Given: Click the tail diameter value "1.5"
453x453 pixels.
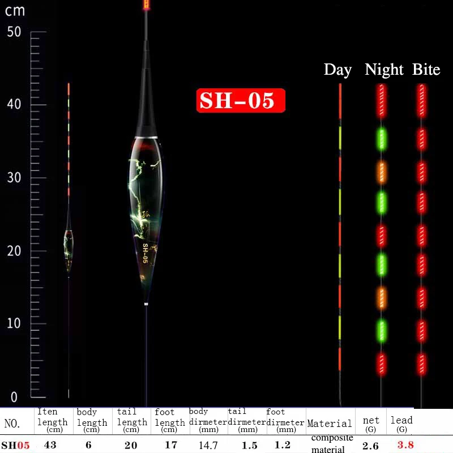Looking at the screenshot, I should (x=249, y=445).
